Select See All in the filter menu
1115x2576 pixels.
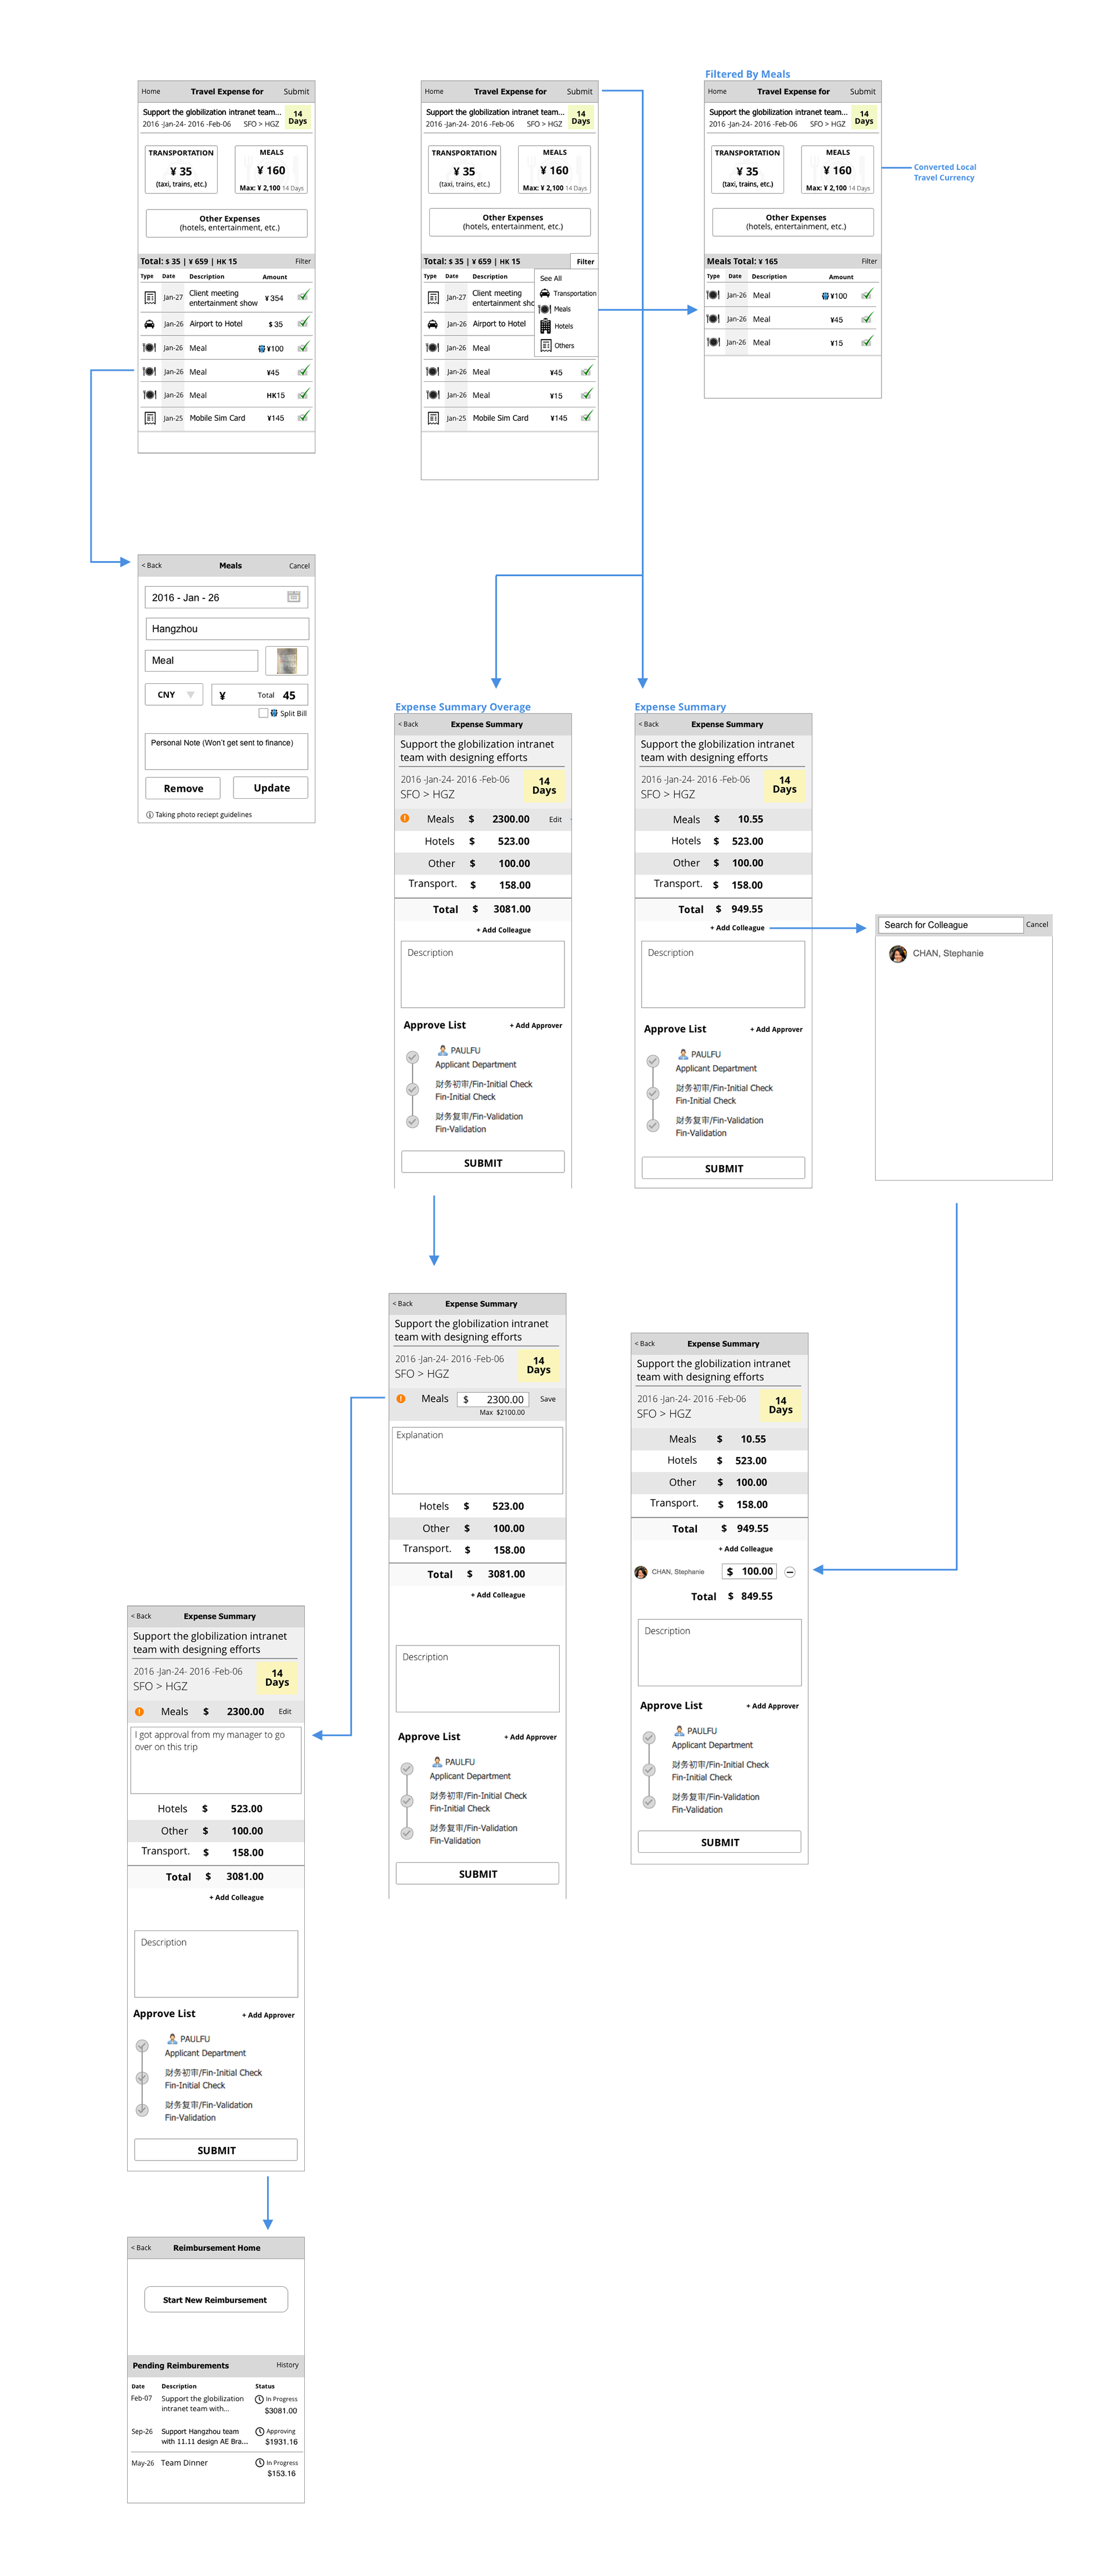coord(551,278)
